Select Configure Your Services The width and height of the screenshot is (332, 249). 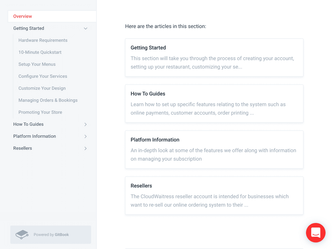click(x=43, y=76)
